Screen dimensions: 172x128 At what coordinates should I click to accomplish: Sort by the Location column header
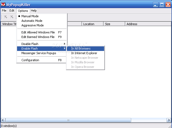click(x=93, y=24)
